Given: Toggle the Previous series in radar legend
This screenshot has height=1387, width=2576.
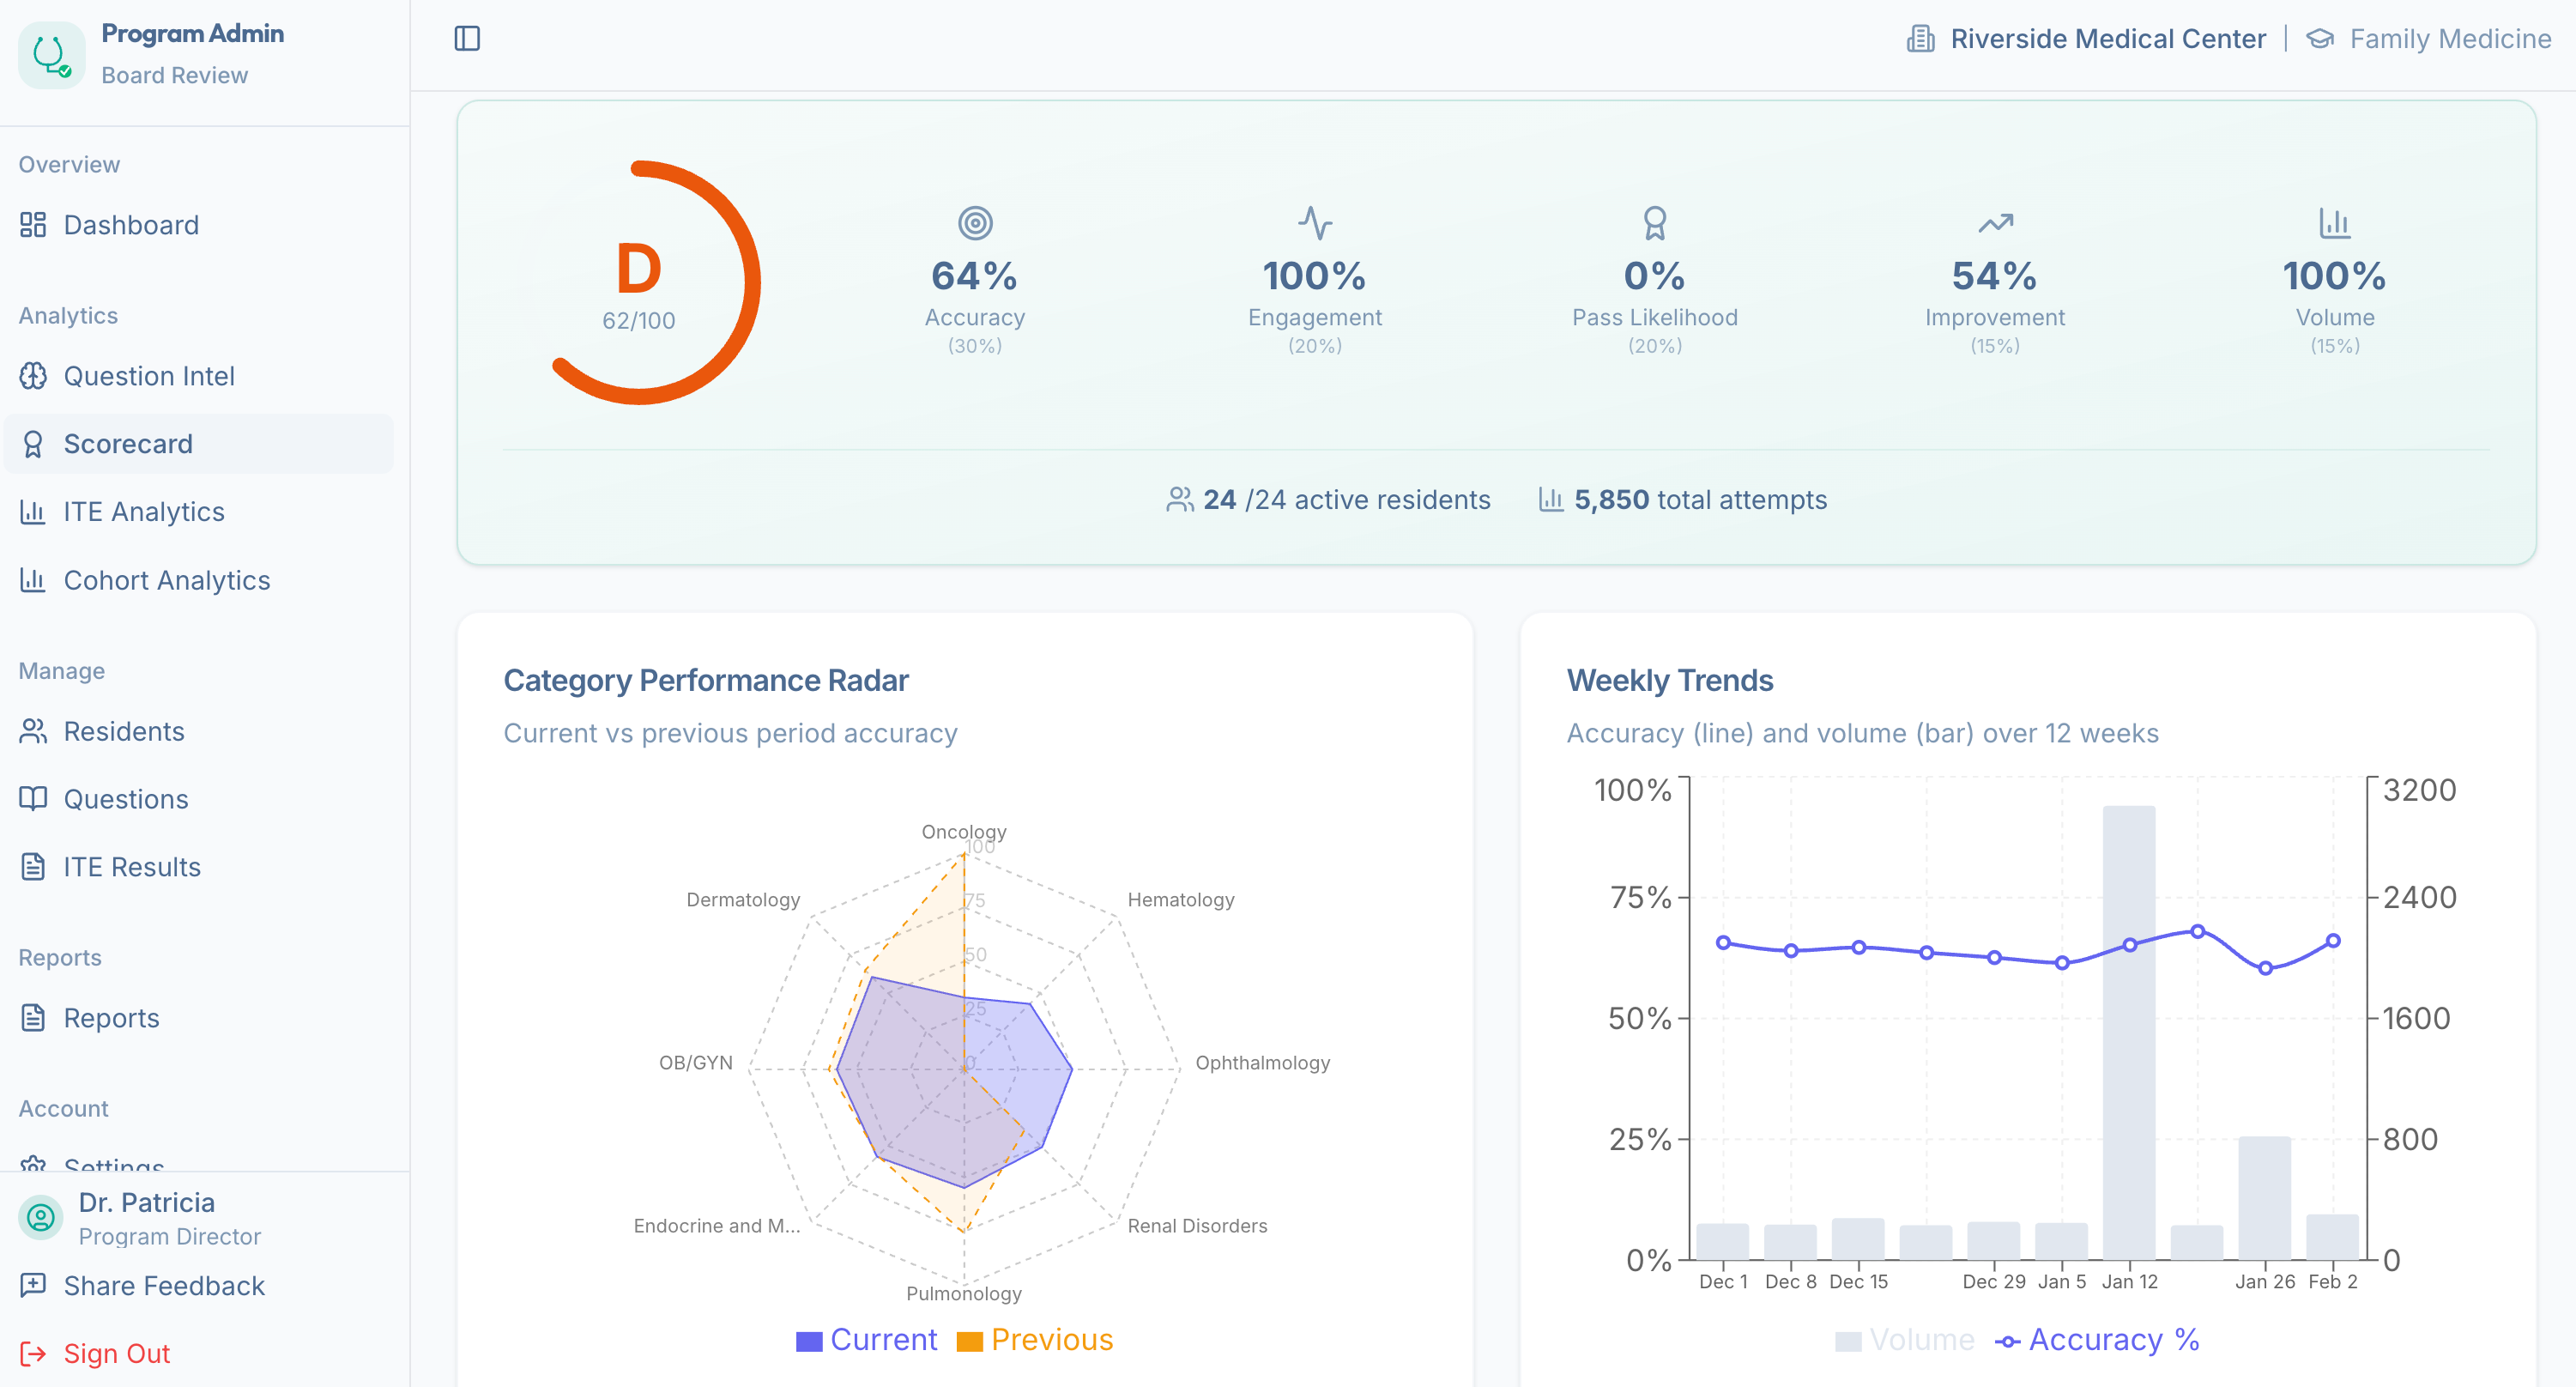Looking at the screenshot, I should tap(1035, 1340).
